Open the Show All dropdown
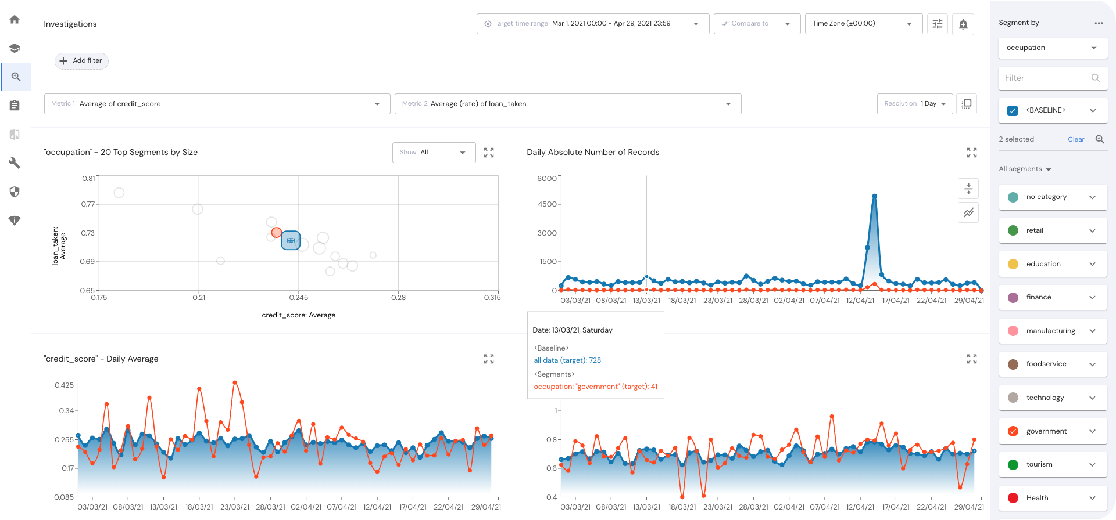The height and width of the screenshot is (520, 1116). tap(434, 153)
